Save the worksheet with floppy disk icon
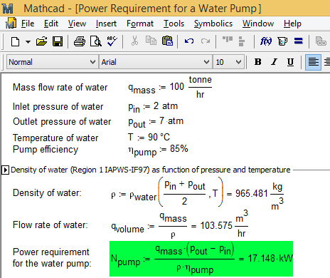The width and height of the screenshot is (330, 278). pyautogui.click(x=58, y=41)
